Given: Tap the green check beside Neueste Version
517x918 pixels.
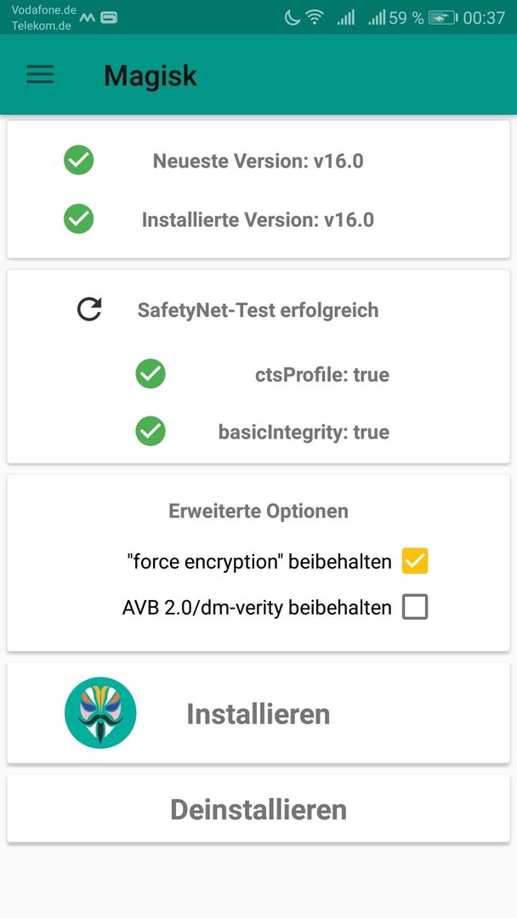Looking at the screenshot, I should (78, 160).
